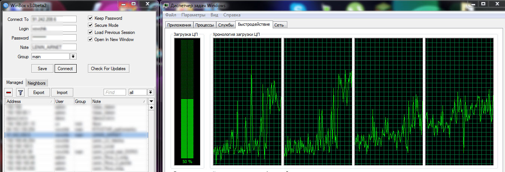Click Check For Updates button
505x172 pixels.
pyautogui.click(x=108, y=69)
